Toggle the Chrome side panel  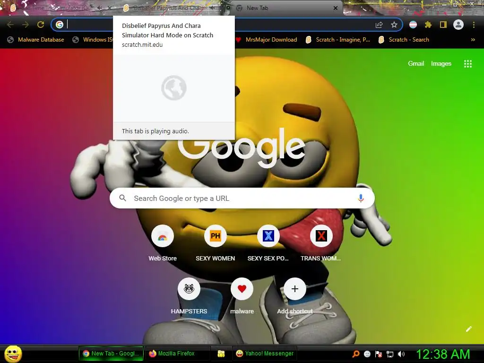coord(443,25)
